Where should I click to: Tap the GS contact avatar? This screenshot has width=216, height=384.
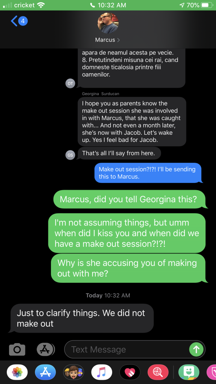(70, 155)
